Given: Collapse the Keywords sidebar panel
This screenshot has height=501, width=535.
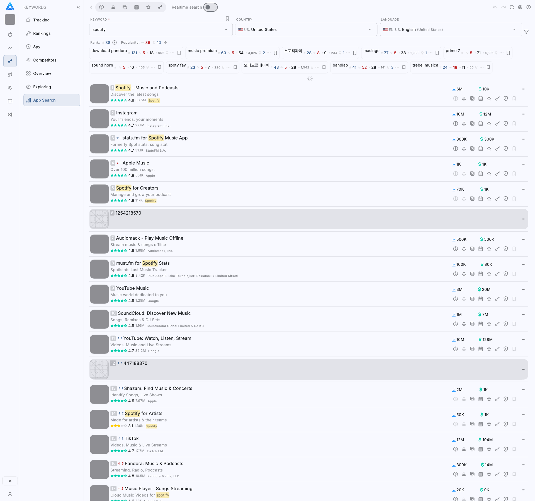Looking at the screenshot, I should pos(78,7).
